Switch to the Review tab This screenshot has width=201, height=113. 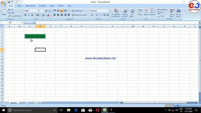61,6
